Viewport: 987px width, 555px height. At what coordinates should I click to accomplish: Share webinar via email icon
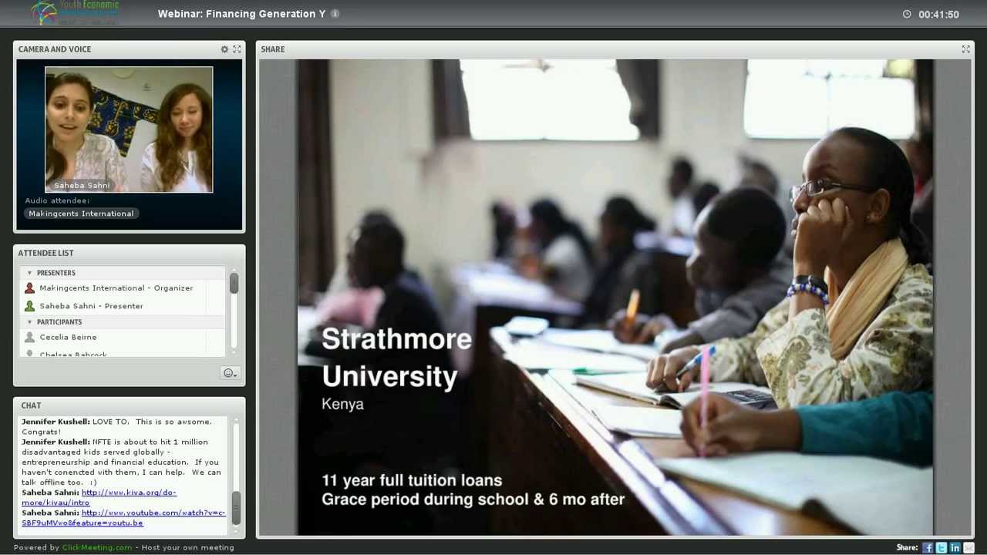click(x=968, y=547)
